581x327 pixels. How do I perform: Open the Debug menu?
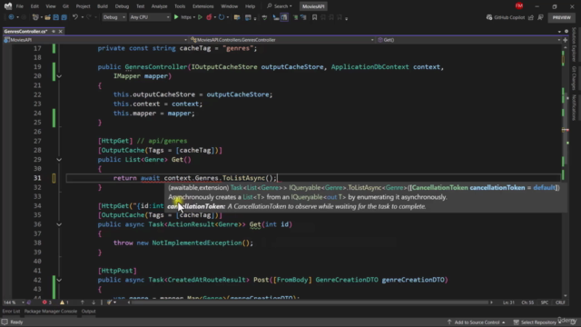pos(122,6)
